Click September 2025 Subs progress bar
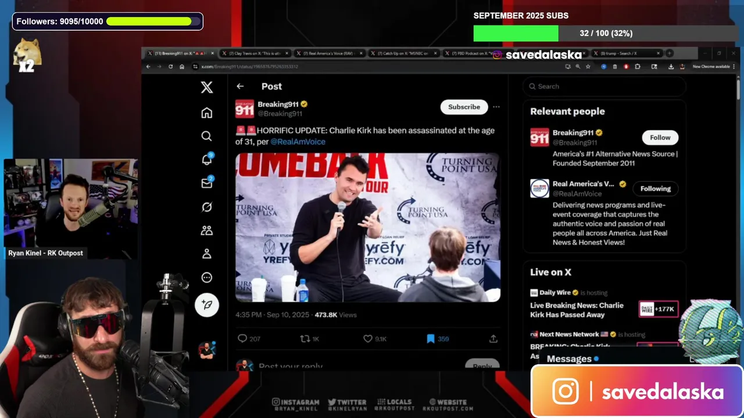Image resolution: width=744 pixels, height=418 pixels. [x=606, y=33]
